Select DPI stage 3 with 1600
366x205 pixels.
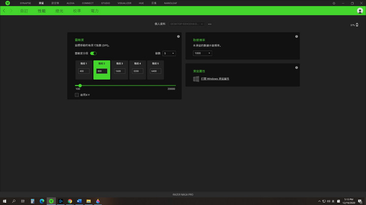(x=119, y=70)
